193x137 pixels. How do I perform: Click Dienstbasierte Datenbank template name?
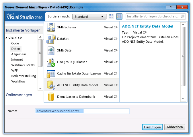[76, 97]
